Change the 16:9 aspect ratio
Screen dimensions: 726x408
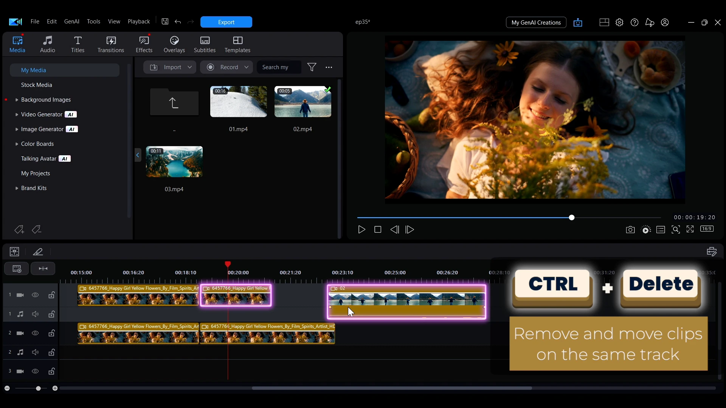click(707, 229)
